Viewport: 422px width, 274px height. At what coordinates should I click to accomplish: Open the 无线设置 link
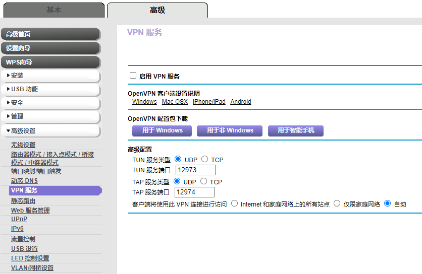click(x=23, y=145)
